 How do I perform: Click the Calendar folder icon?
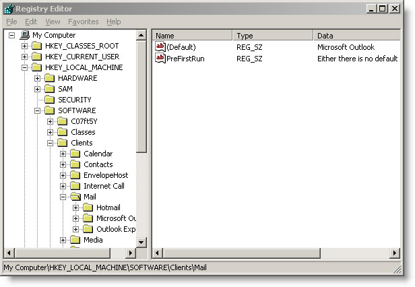coord(75,154)
